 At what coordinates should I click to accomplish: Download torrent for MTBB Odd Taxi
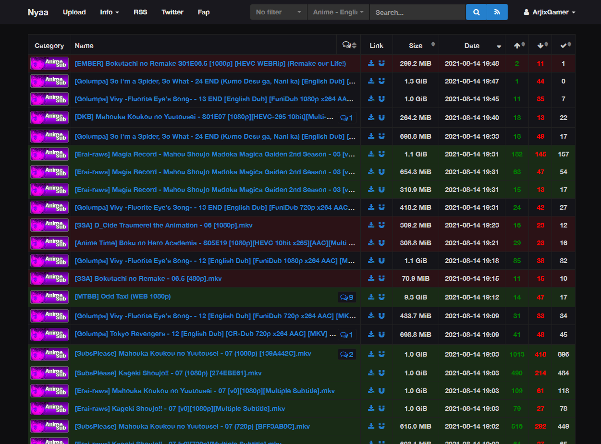pyautogui.click(x=371, y=297)
